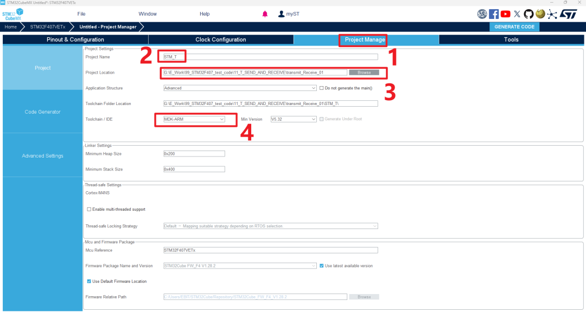Switch to Tools tab
This screenshot has width=586, height=313.
pos(511,40)
